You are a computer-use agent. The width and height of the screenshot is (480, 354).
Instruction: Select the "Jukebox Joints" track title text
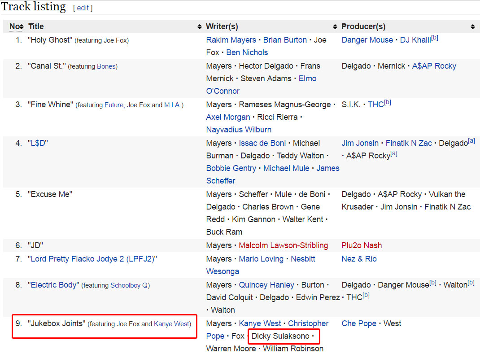[57, 323]
